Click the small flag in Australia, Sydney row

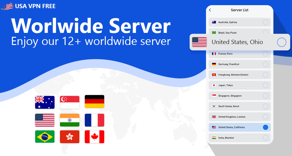(x=214, y=22)
